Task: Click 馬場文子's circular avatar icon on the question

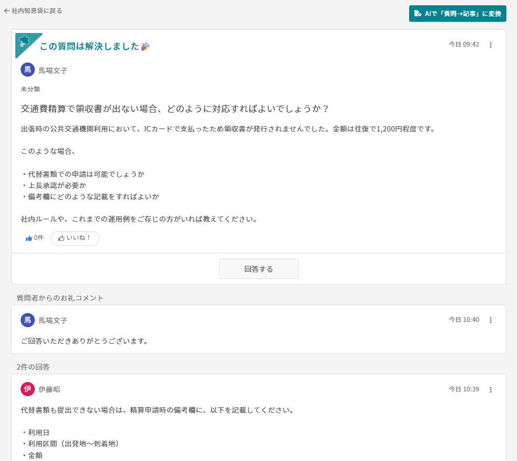Action: (x=27, y=70)
